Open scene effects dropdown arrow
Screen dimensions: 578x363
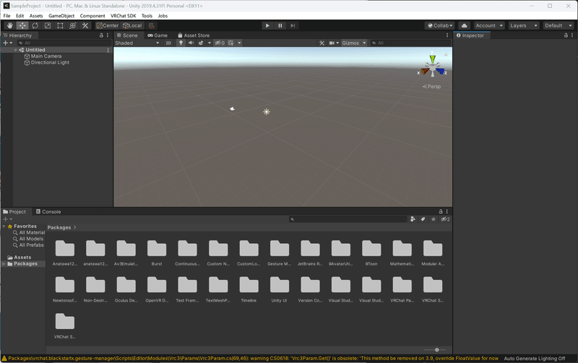coord(210,43)
